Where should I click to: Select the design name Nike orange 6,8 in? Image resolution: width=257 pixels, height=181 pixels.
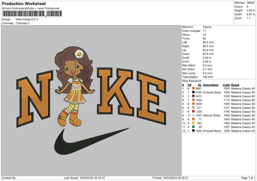click(x=27, y=19)
